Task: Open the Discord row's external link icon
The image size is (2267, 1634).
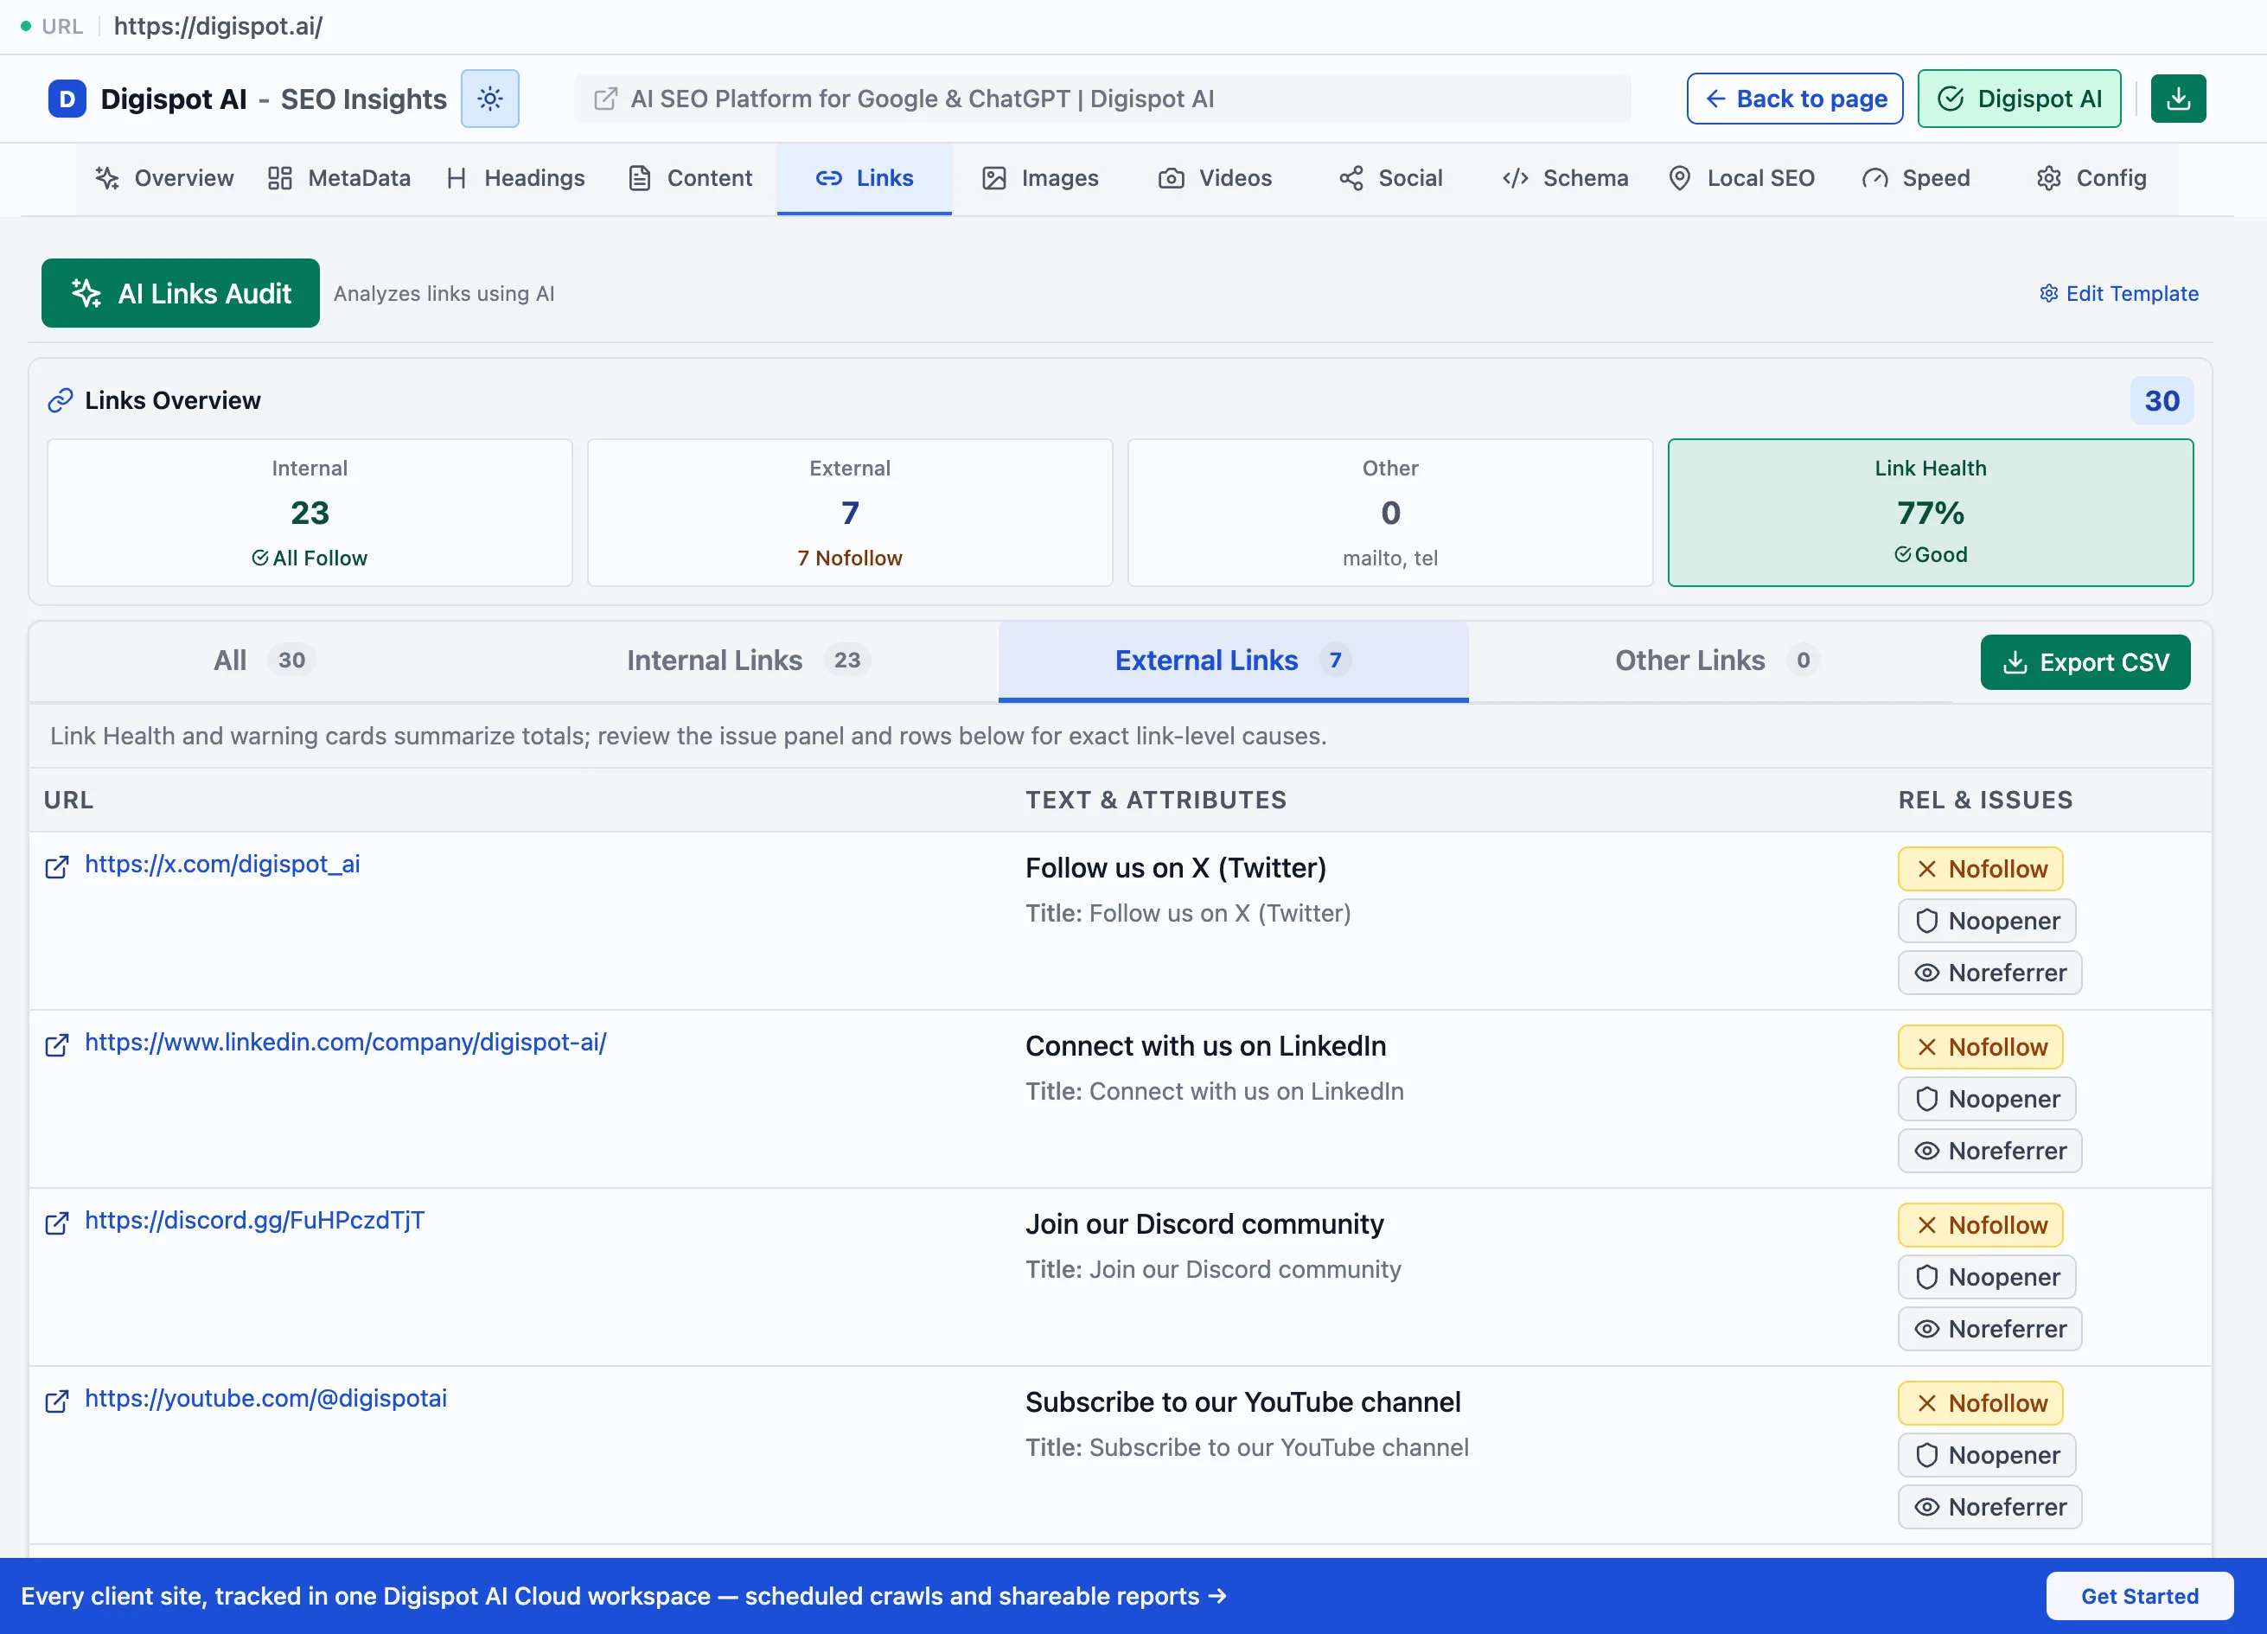Action: (57, 1222)
